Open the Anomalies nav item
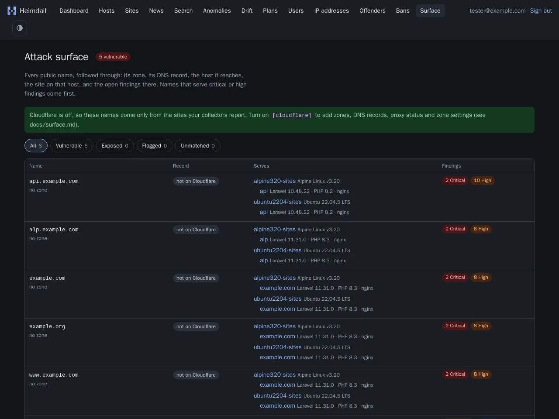The height and width of the screenshot is (419, 559). 217,10
